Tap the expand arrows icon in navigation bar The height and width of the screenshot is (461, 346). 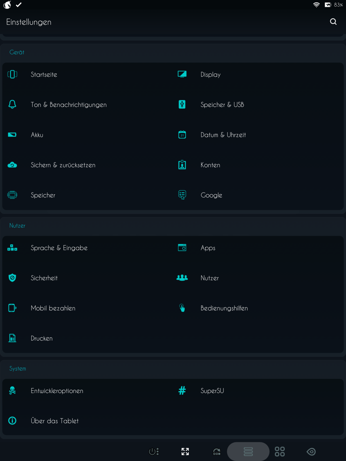click(185, 451)
